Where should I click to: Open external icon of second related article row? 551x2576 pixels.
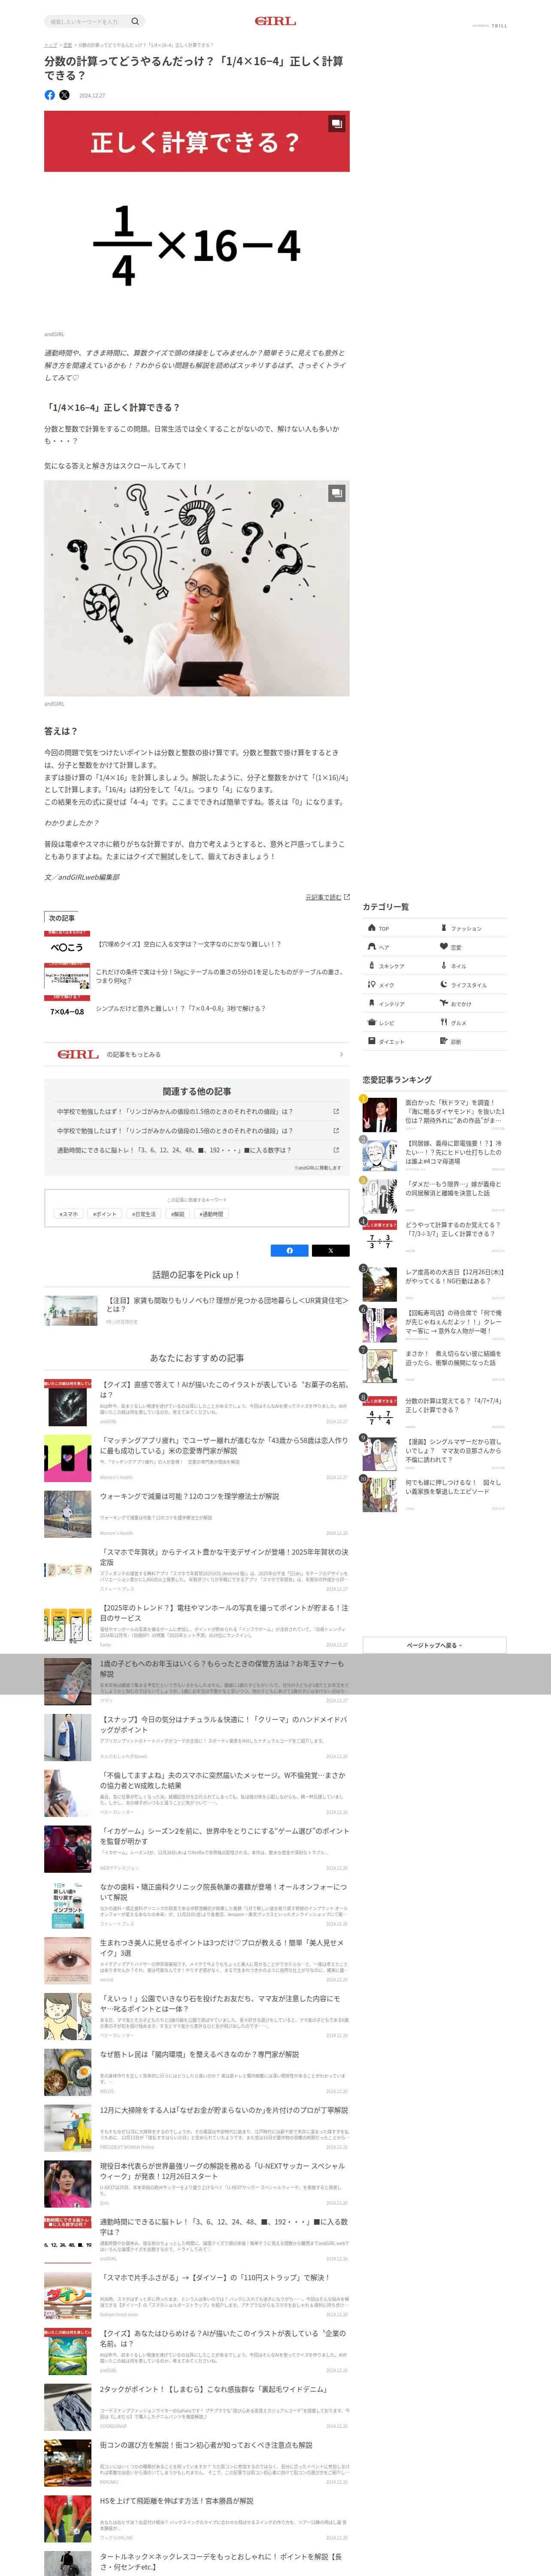336,1131
